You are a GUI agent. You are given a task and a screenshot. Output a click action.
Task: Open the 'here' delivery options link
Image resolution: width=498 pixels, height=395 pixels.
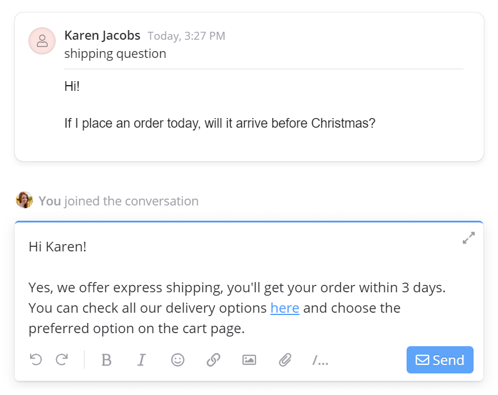(284, 308)
